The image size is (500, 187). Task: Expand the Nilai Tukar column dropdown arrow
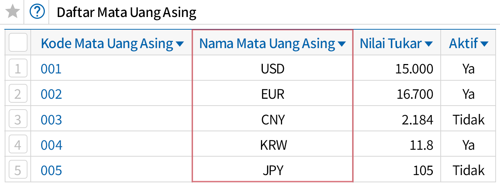tap(429, 44)
